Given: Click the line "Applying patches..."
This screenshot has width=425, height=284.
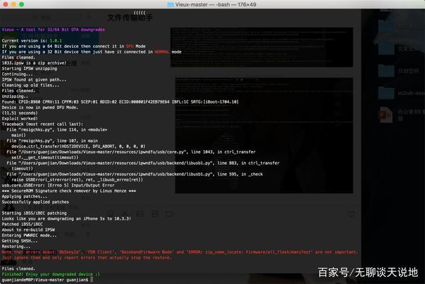Looking at the screenshot, I should (x=23, y=197).
